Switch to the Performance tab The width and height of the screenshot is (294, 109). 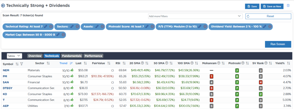pos(93,56)
